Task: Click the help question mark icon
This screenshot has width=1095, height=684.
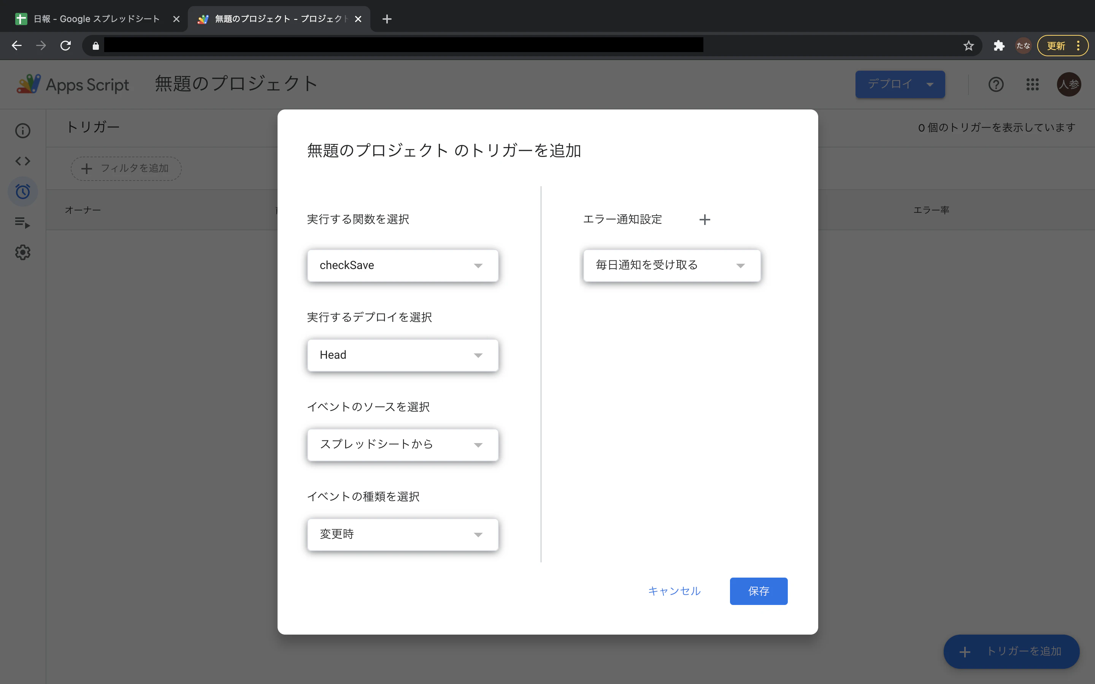Action: [996, 84]
